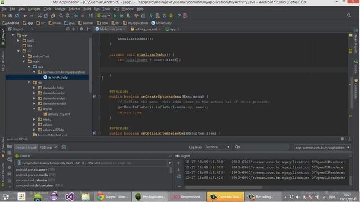Collapse the app tree node
The width and height of the screenshot is (360, 202).
(13, 35)
